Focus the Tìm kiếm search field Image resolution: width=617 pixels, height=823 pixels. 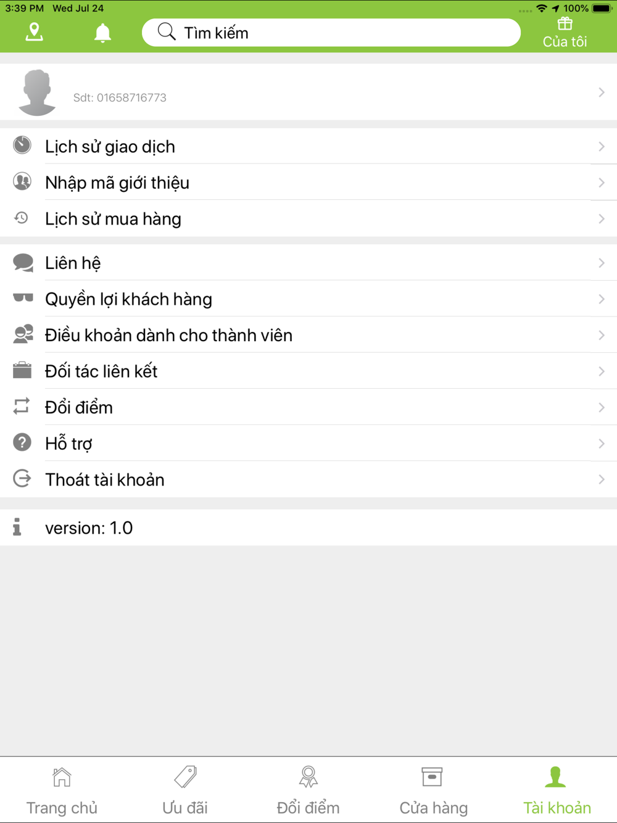[331, 33]
